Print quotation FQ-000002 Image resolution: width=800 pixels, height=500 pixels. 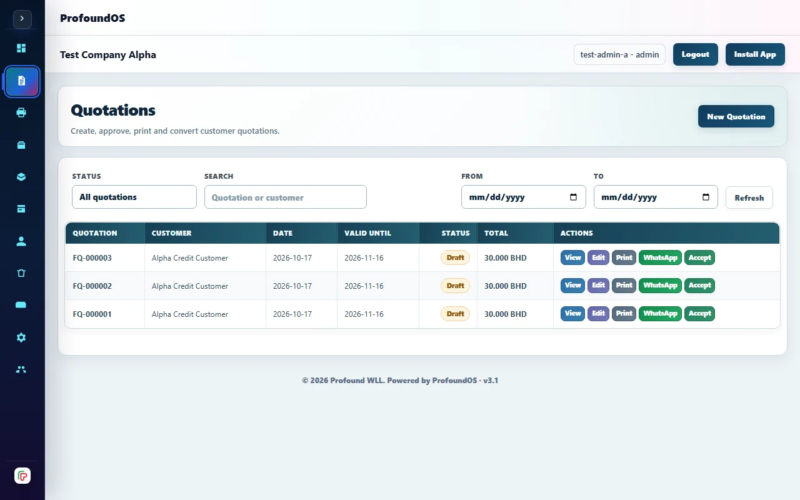tap(624, 286)
